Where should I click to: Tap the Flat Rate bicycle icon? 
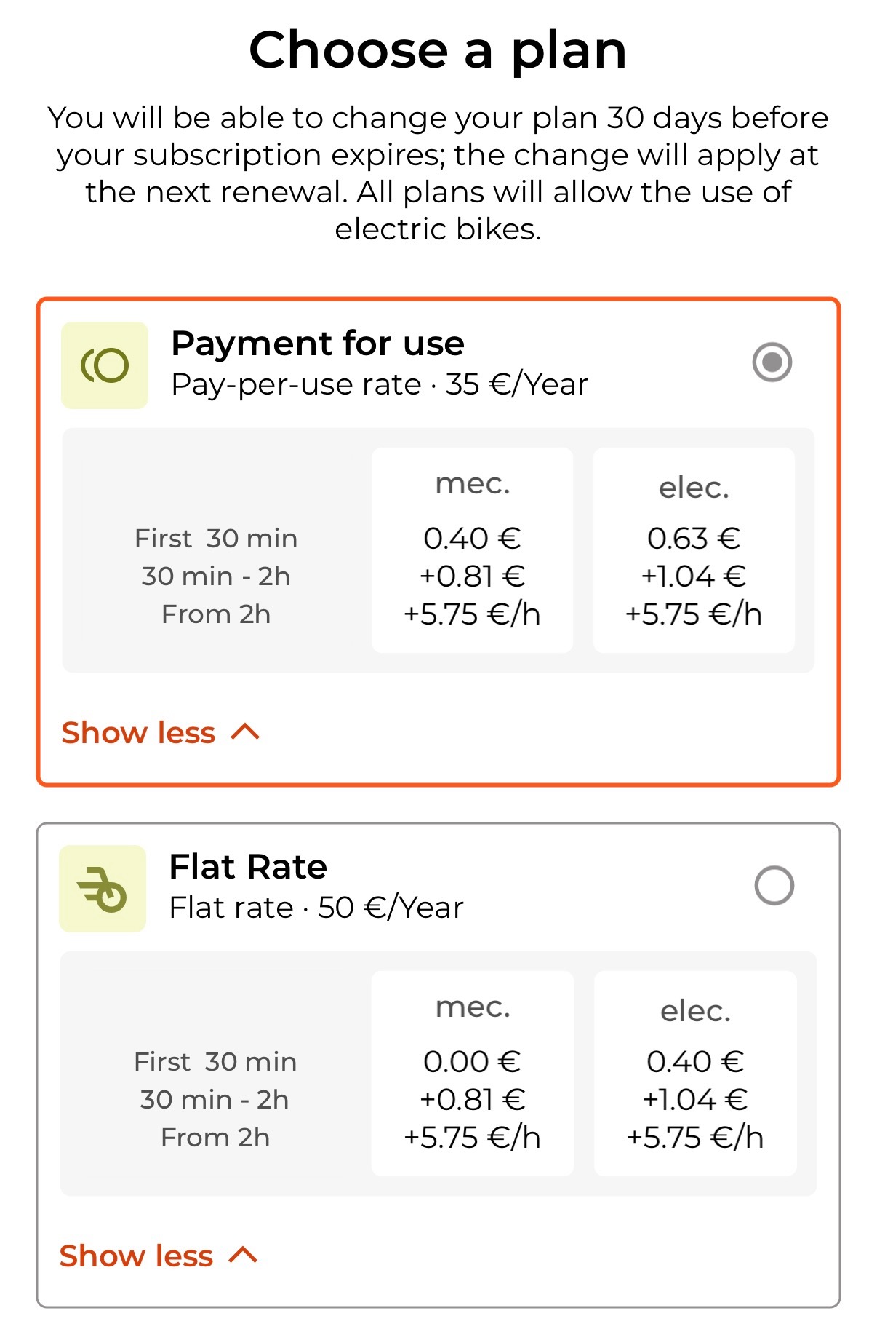tap(103, 889)
